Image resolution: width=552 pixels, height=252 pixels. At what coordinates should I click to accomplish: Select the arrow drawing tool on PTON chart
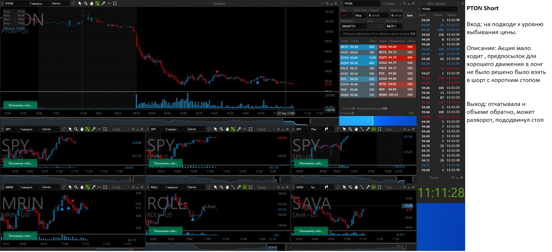point(103,3)
